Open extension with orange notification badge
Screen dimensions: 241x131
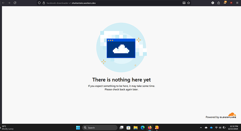(x=225, y=2)
